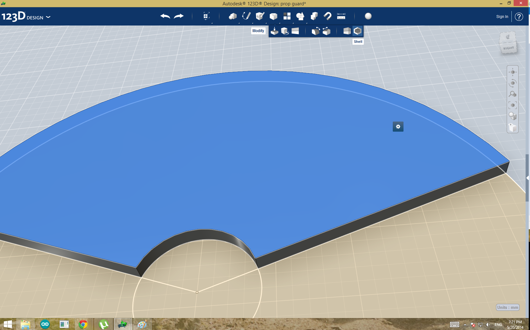Open the Primitives menu
The width and height of the screenshot is (530, 330).
click(x=233, y=16)
